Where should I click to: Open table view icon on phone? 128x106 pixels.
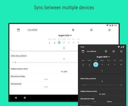coord(113,51)
